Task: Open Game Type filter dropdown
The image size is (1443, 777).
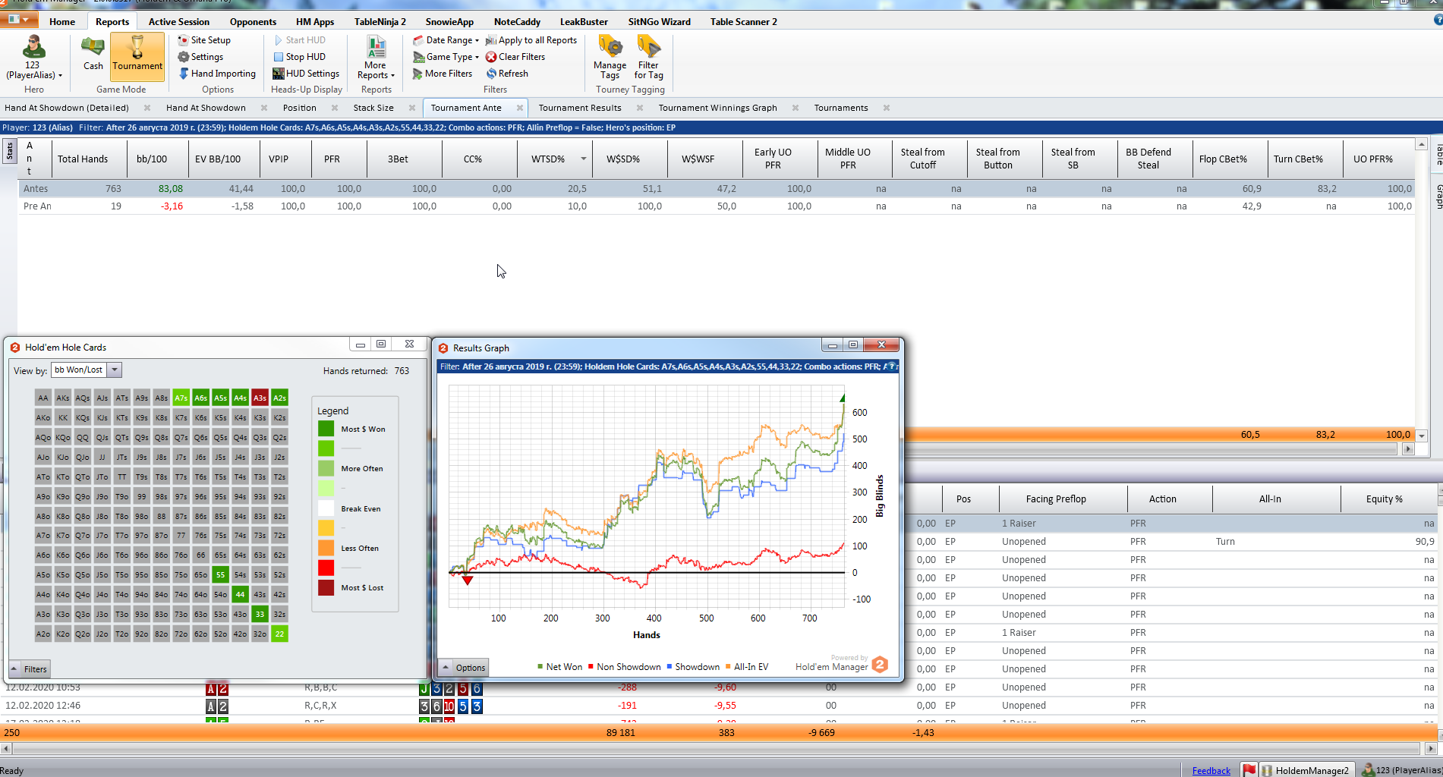Action: pos(446,57)
